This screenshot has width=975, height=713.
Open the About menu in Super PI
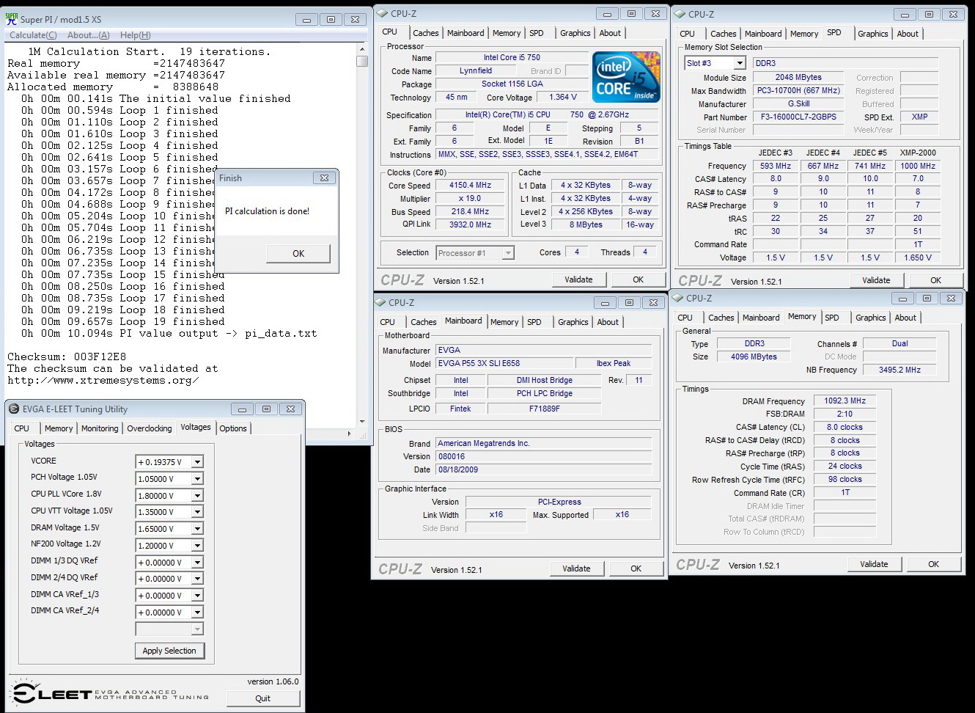[88, 35]
